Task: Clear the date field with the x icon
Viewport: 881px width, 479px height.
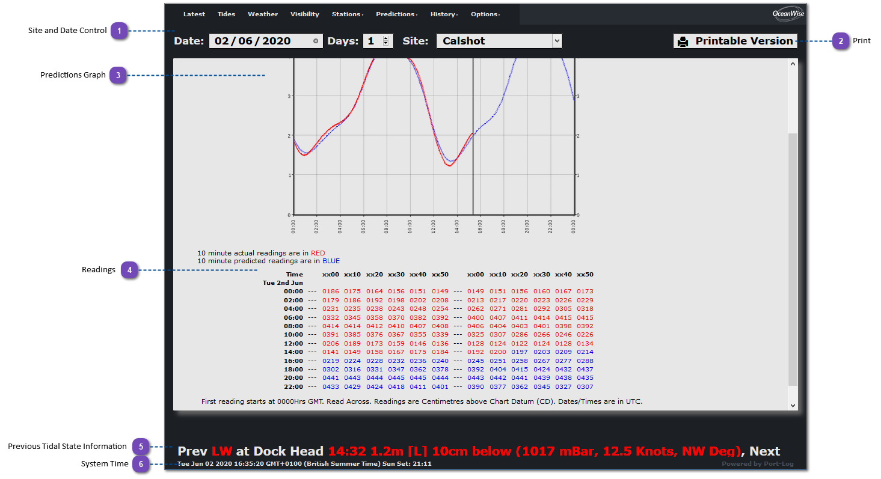Action: tap(316, 41)
